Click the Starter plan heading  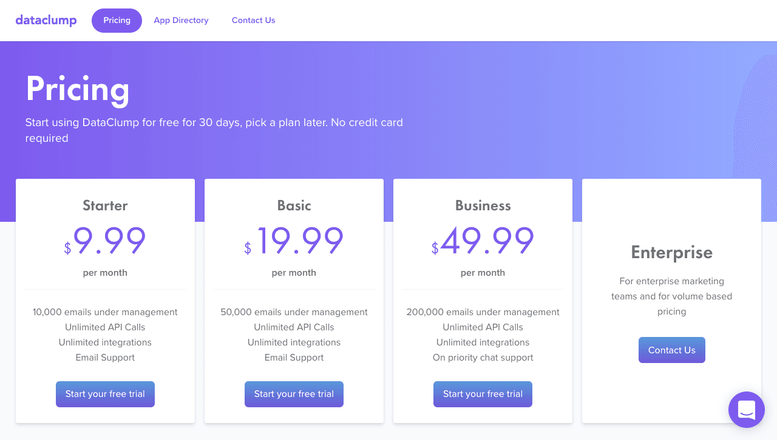pos(105,205)
